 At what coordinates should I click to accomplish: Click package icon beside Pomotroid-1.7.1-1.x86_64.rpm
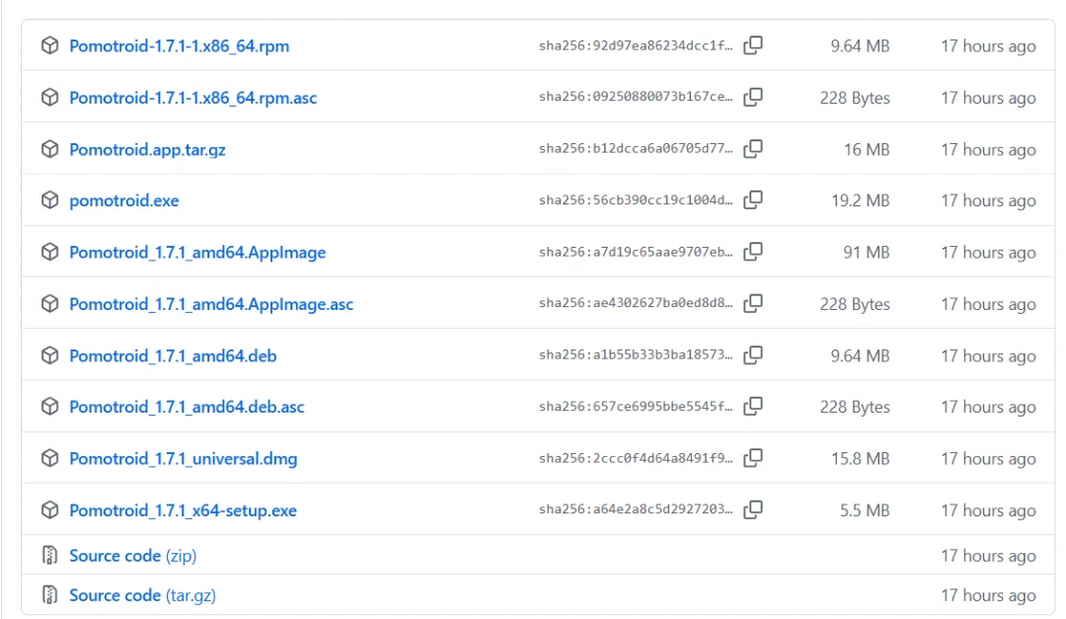tap(49, 45)
